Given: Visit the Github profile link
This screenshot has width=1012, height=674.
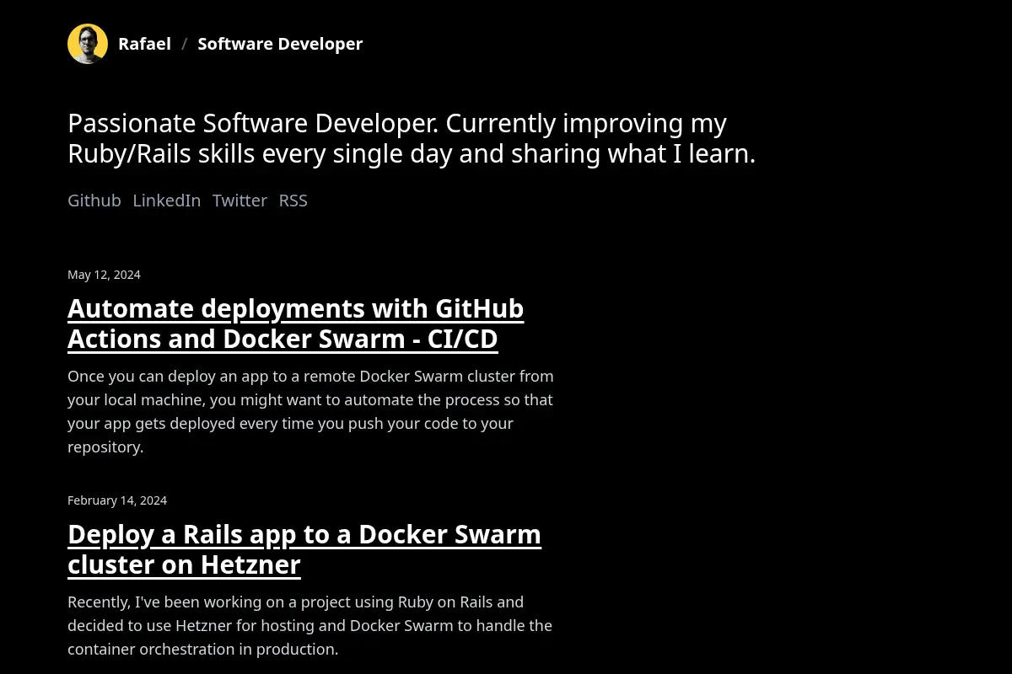Looking at the screenshot, I should [x=94, y=201].
